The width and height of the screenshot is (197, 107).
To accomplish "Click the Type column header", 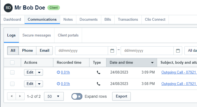I will [x=98, y=63].
